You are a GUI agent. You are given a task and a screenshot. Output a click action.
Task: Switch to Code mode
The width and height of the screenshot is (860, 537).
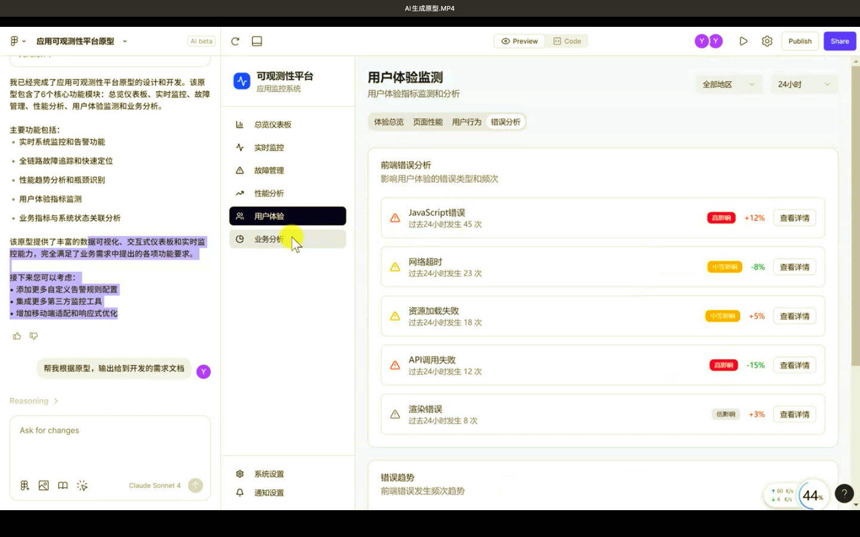(567, 41)
